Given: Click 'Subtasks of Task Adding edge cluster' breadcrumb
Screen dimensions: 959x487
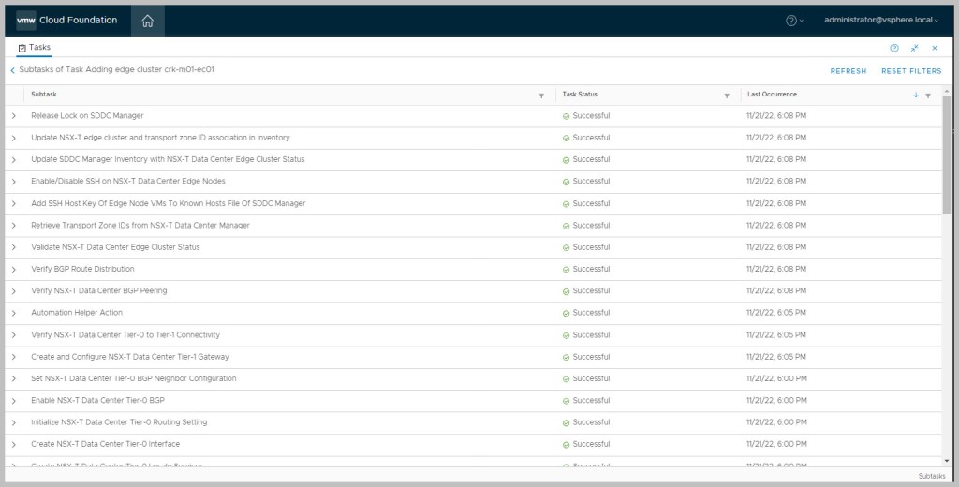Looking at the screenshot, I should (x=116, y=69).
